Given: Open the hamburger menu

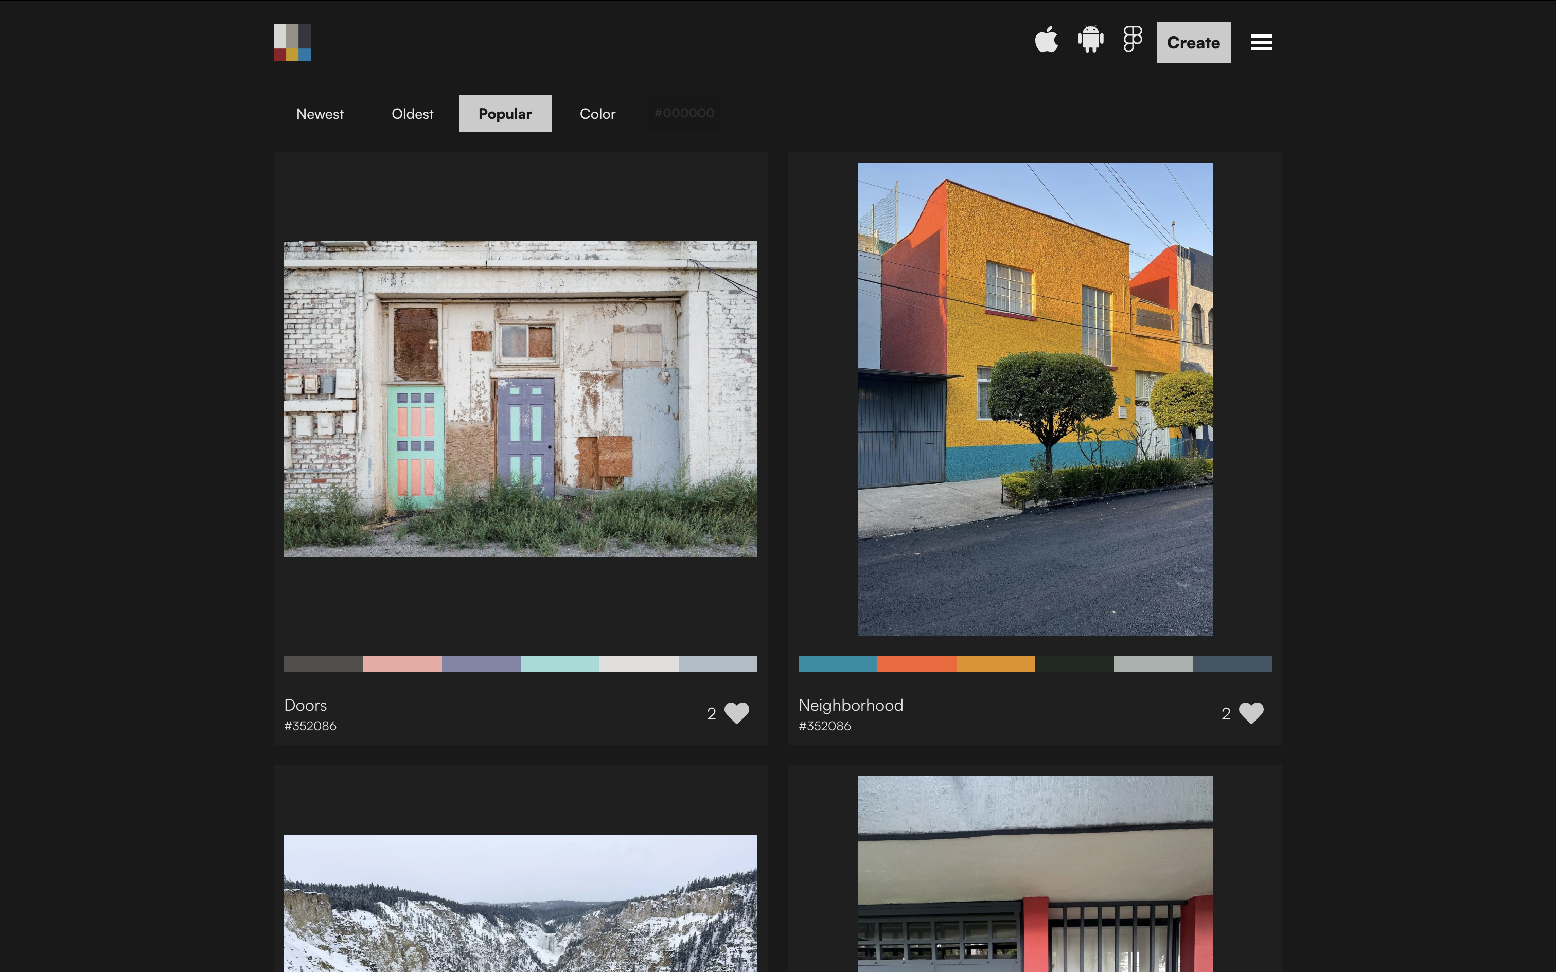Looking at the screenshot, I should pyautogui.click(x=1261, y=42).
